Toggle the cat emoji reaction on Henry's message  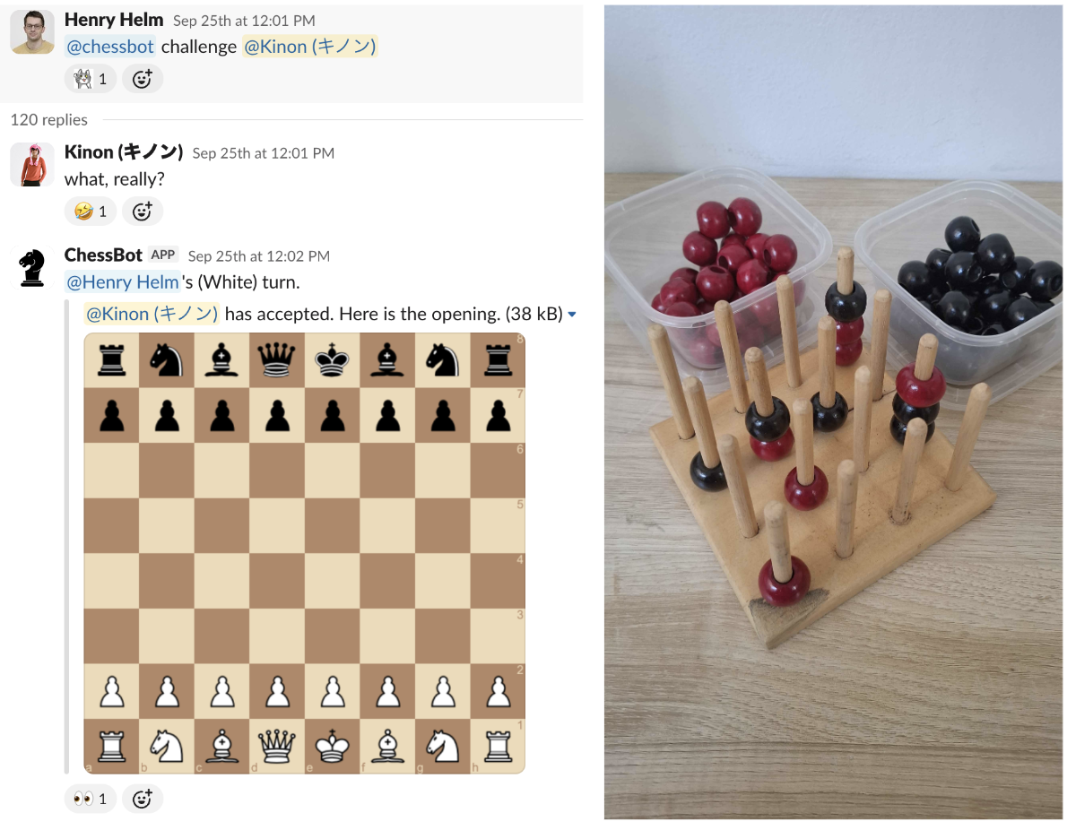pyautogui.click(x=91, y=79)
